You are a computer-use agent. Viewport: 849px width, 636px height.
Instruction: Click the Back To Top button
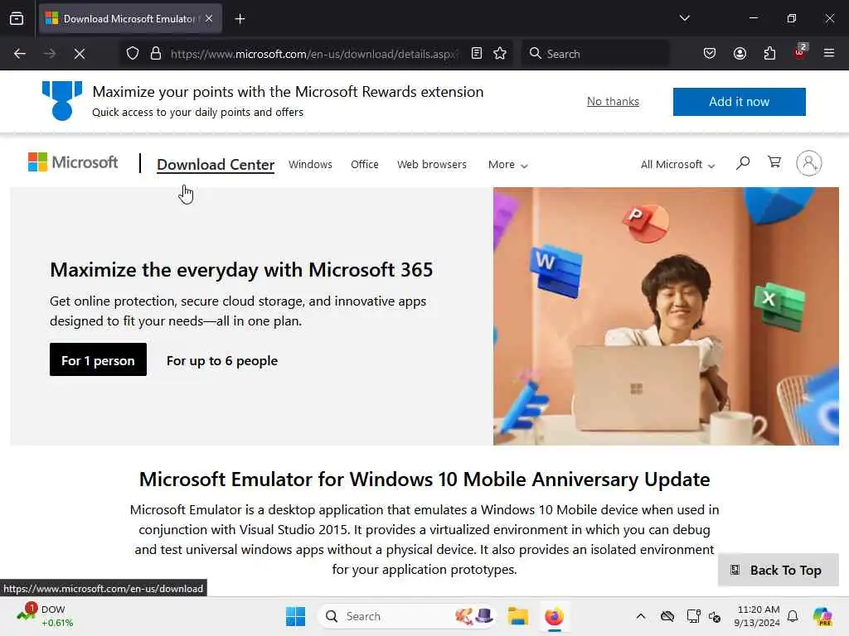pyautogui.click(x=778, y=570)
